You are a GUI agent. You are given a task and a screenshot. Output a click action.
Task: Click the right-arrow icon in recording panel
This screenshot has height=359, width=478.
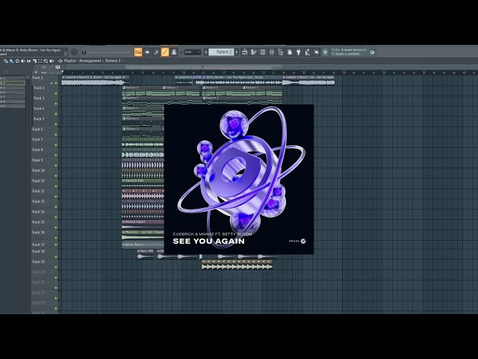pos(147,52)
